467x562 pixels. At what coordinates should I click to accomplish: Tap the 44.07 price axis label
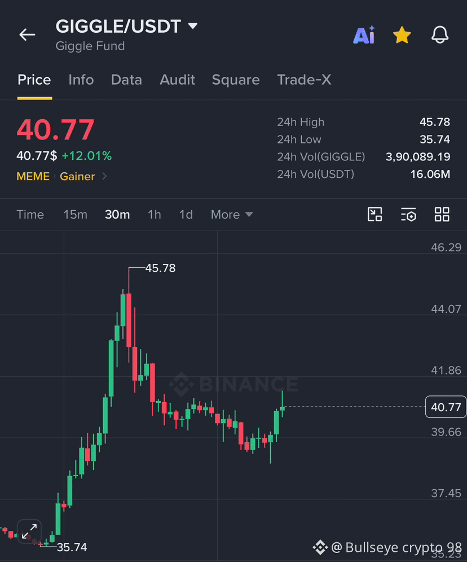pos(446,309)
